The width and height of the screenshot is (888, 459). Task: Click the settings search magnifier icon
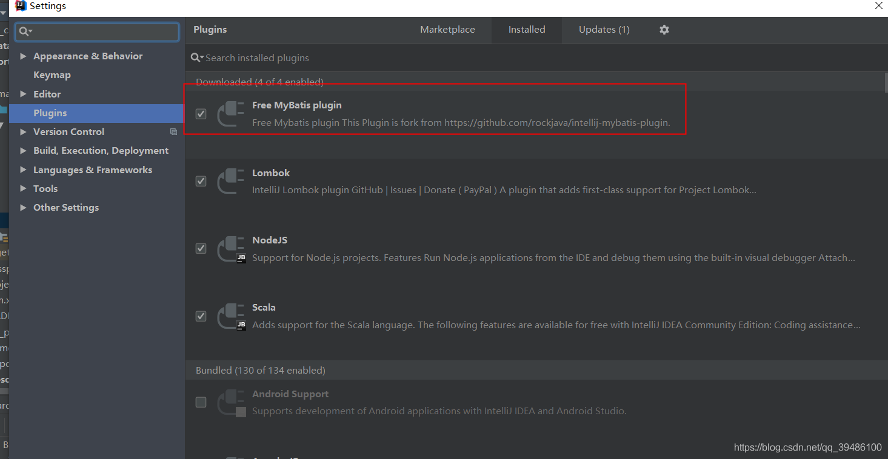[x=25, y=31]
